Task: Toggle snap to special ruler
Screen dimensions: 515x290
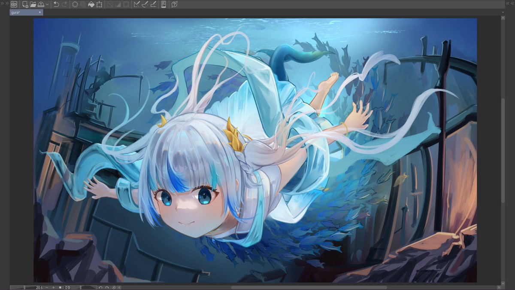Action: pyautogui.click(x=145, y=4)
